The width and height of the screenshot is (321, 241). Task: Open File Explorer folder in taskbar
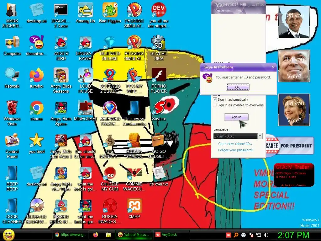click(x=108, y=235)
